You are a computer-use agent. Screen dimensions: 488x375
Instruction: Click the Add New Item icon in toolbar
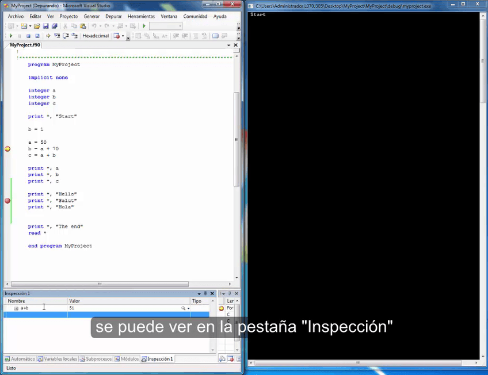24,26
